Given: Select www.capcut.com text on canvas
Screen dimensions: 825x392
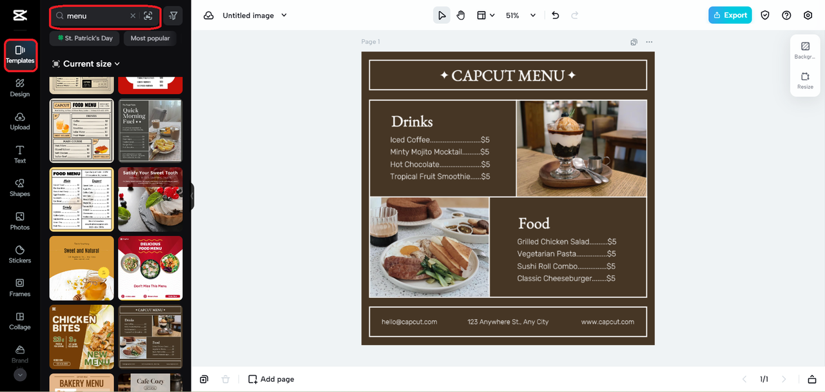Looking at the screenshot, I should point(607,322).
